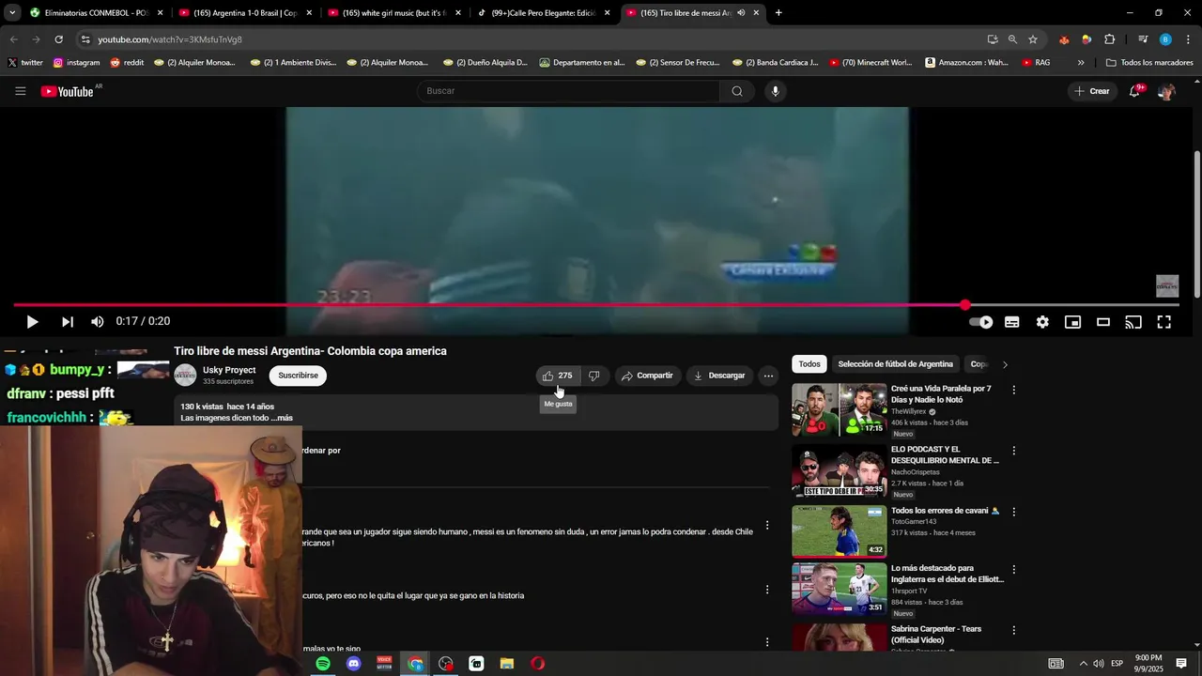The image size is (1202, 676).
Task: Open the instagram bookmark
Action: (76, 63)
